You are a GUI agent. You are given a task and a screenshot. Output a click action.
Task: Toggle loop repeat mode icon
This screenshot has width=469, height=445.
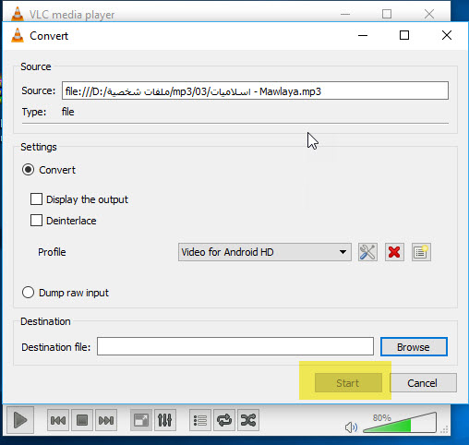[224, 420]
